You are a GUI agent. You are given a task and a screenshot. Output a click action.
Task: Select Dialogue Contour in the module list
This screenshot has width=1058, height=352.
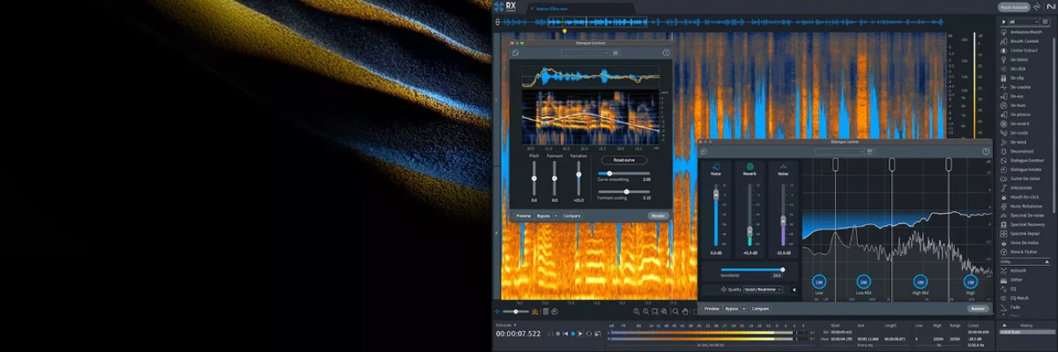pos(1026,160)
